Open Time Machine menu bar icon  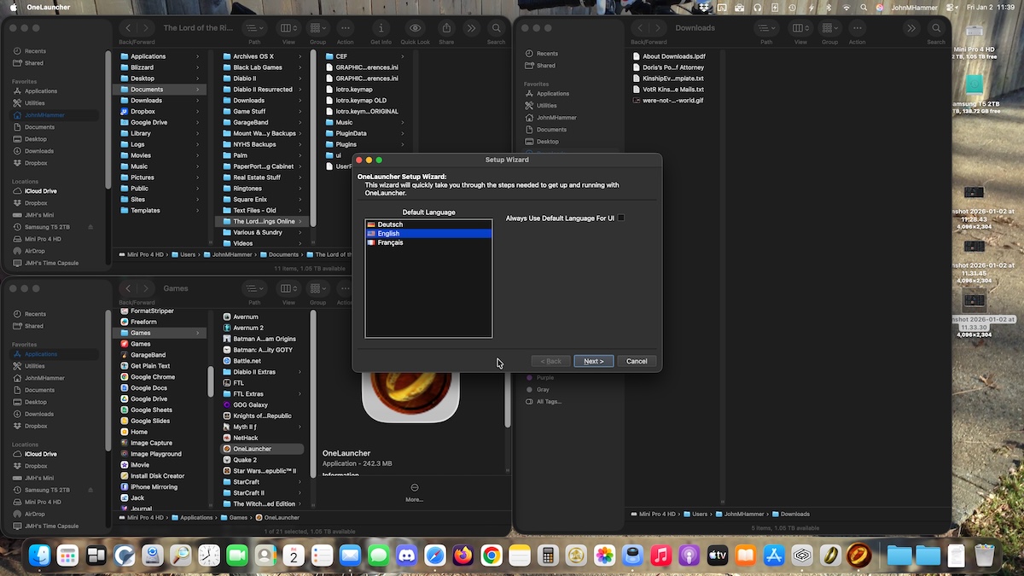792,7
